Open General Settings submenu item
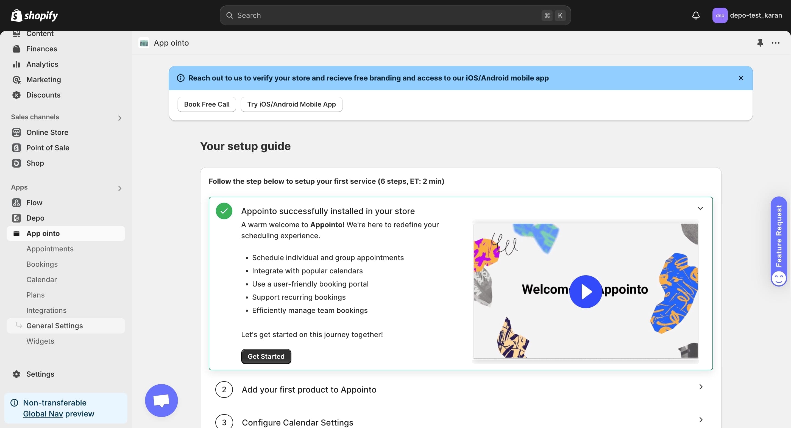The image size is (791, 428). tap(66, 326)
